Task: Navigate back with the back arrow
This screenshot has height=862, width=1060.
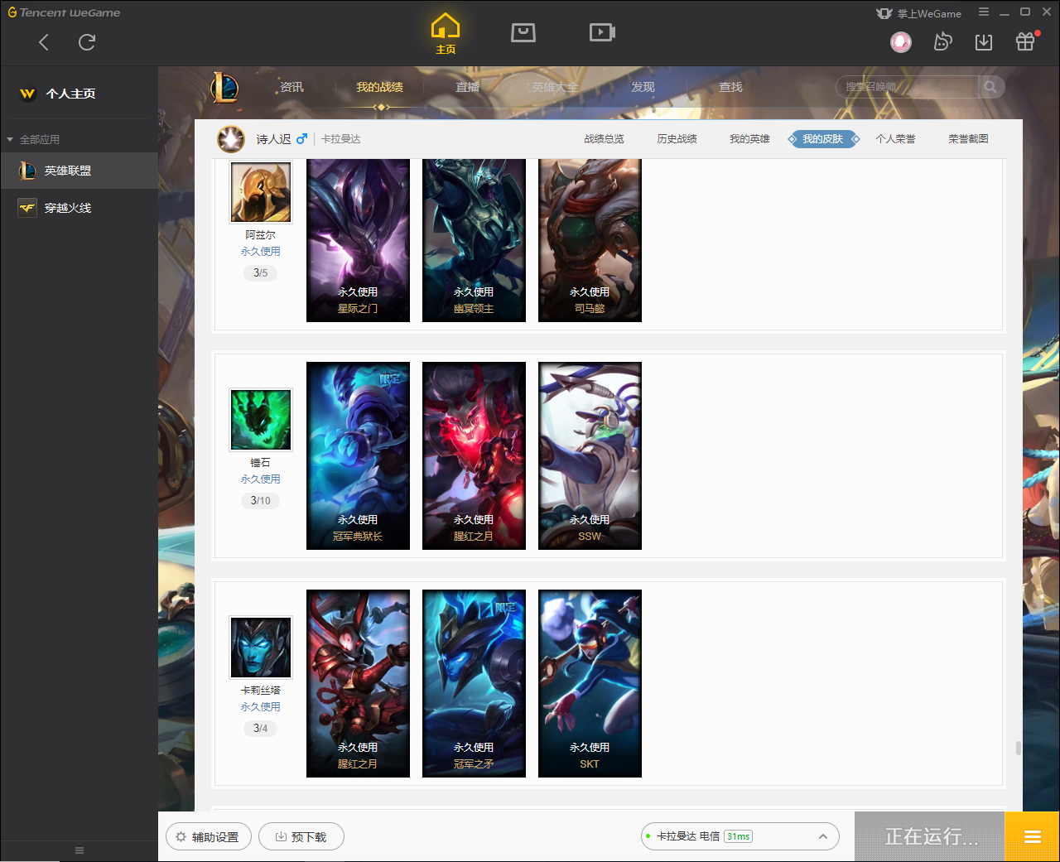Action: tap(44, 42)
